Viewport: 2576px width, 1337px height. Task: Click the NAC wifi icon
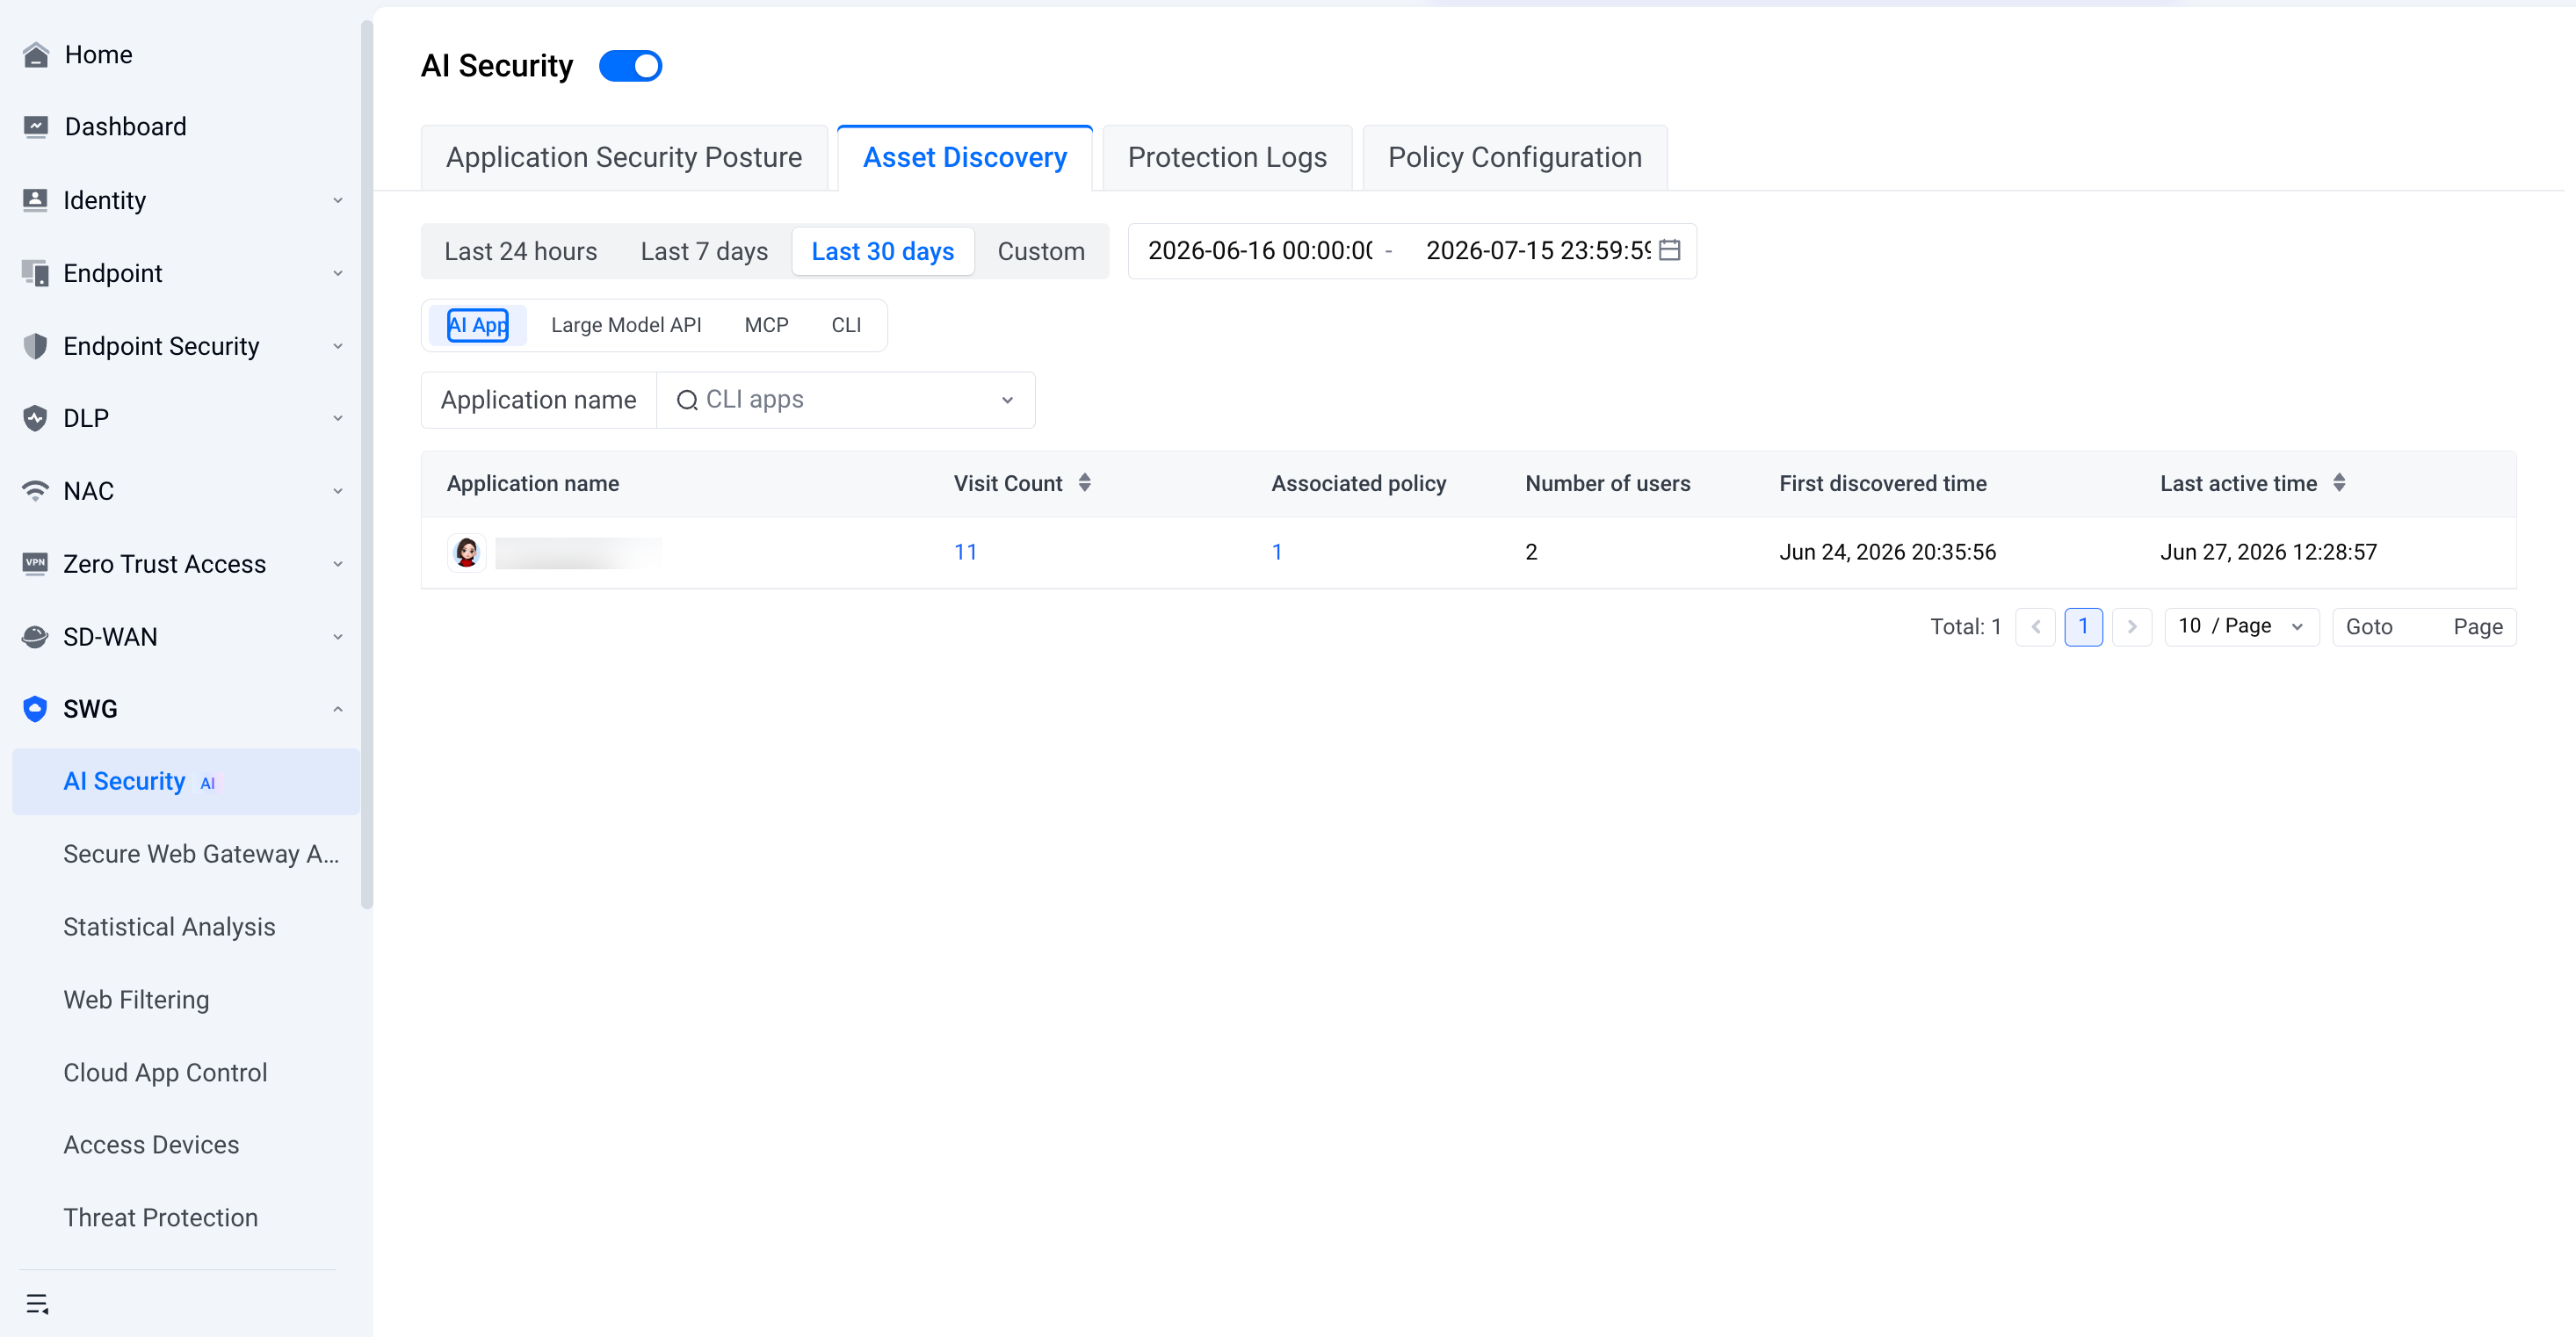(36, 491)
